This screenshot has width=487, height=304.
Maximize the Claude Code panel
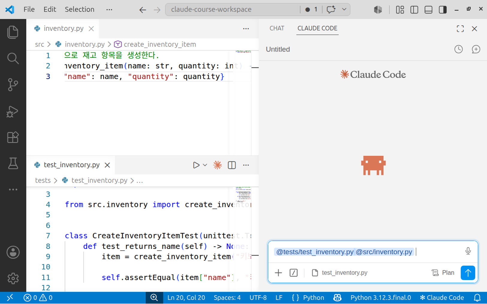460,28
